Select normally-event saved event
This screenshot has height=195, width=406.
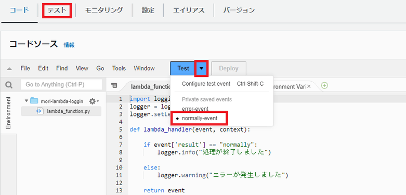click(199, 119)
